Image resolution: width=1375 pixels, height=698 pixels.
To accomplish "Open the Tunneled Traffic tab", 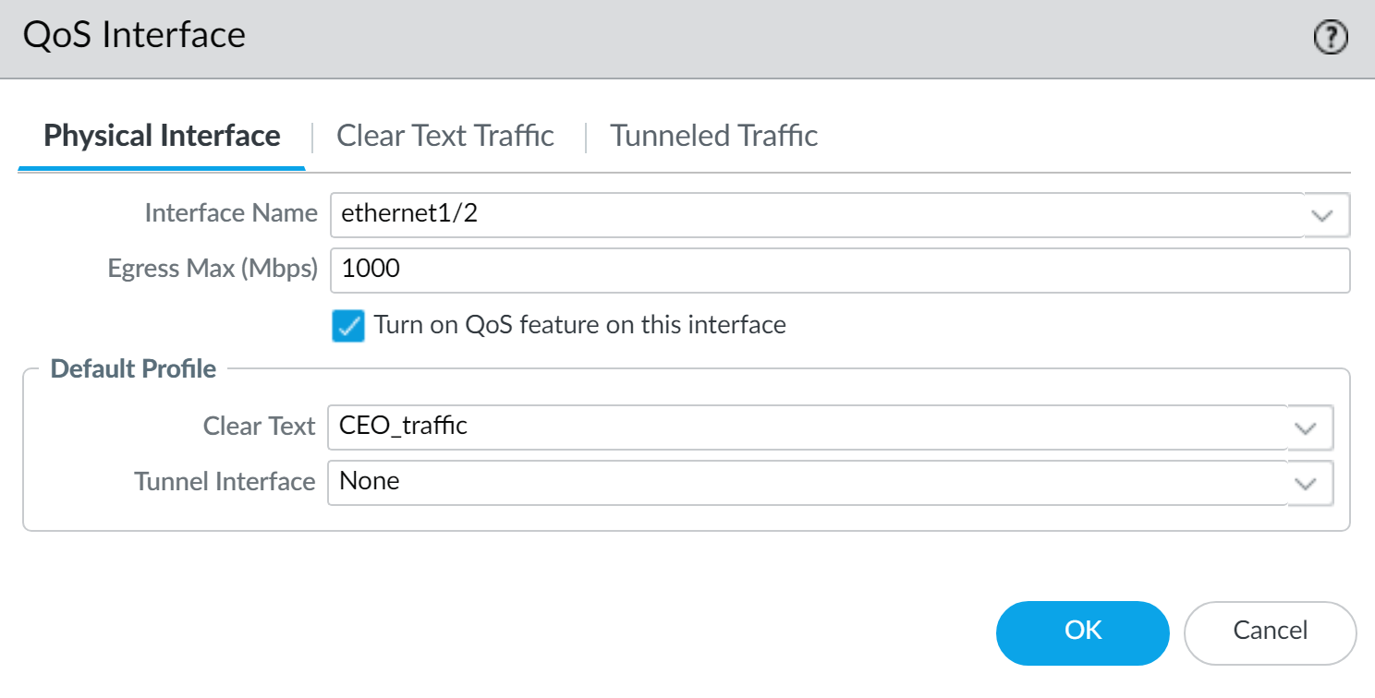I will pos(713,136).
